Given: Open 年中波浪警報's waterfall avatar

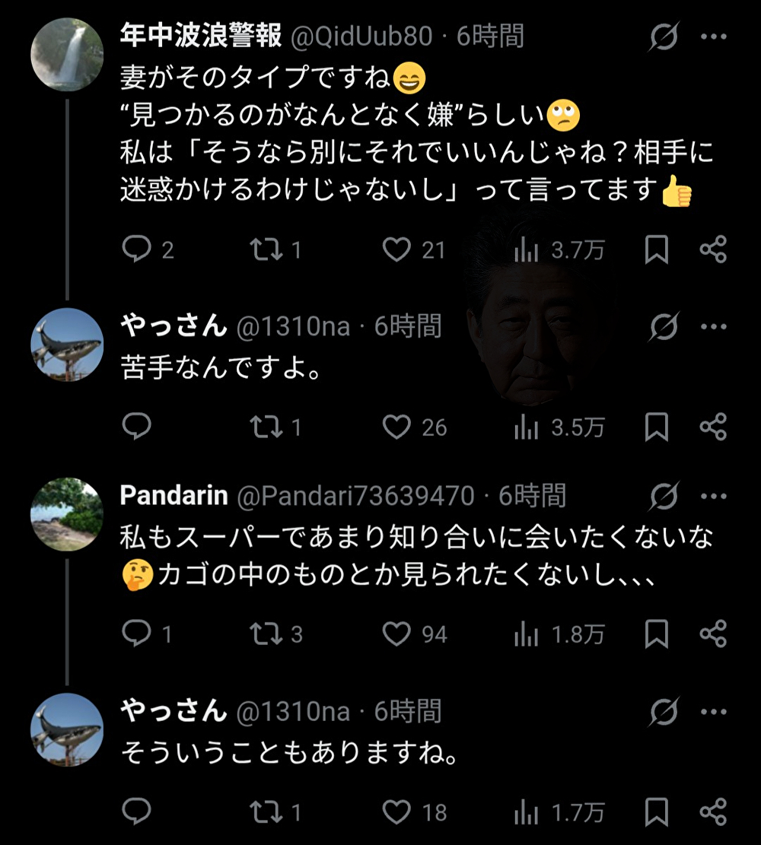Looking at the screenshot, I should pos(67,55).
